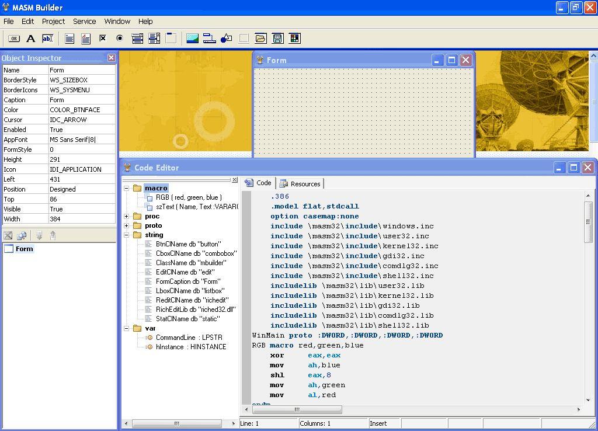Click the Cursor value IDC_ARROW
This screenshot has width=598, height=431.
click(82, 120)
